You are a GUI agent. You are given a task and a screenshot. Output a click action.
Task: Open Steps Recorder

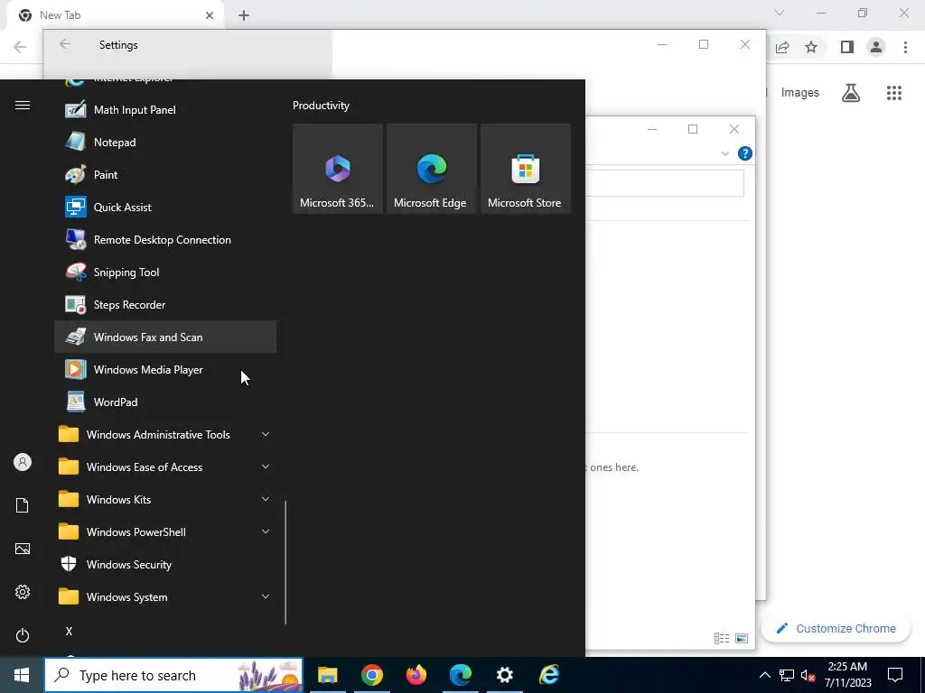click(x=165, y=304)
